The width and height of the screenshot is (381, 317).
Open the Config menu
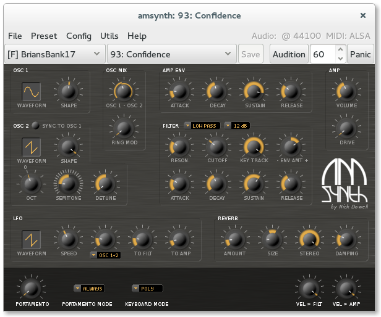point(79,36)
